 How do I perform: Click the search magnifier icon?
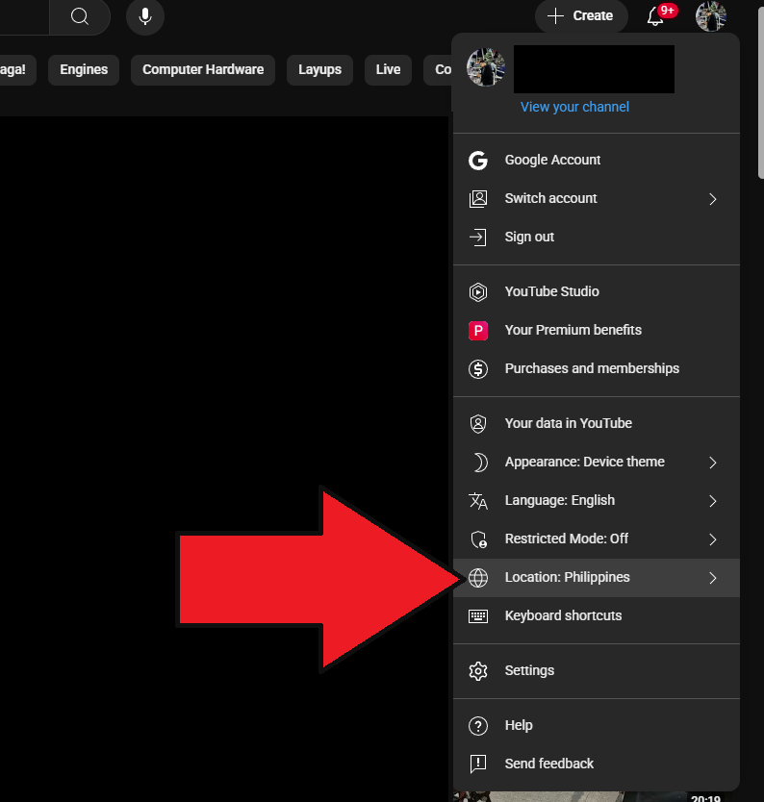(x=79, y=16)
